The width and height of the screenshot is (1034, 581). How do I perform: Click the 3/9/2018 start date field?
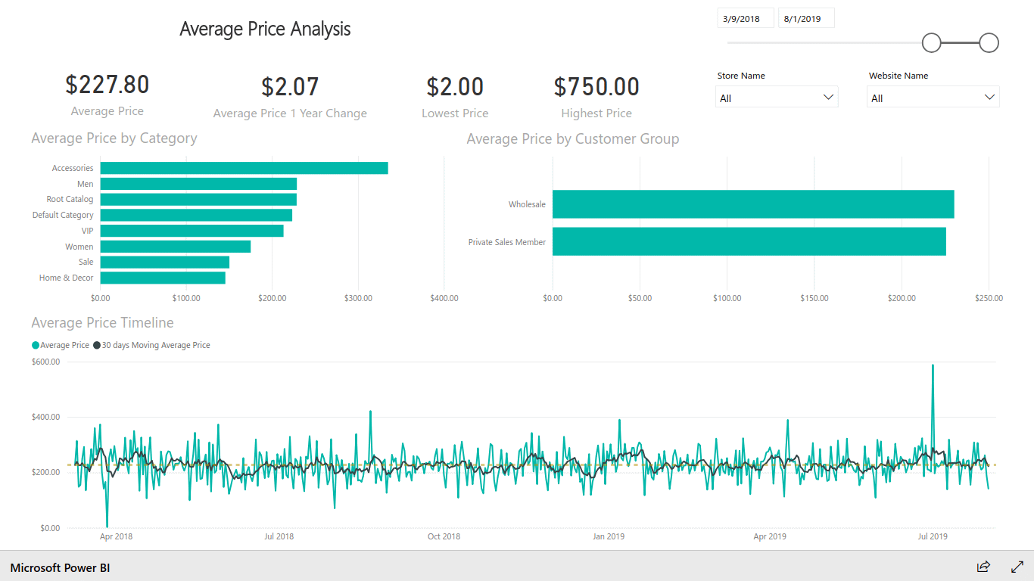745,17
